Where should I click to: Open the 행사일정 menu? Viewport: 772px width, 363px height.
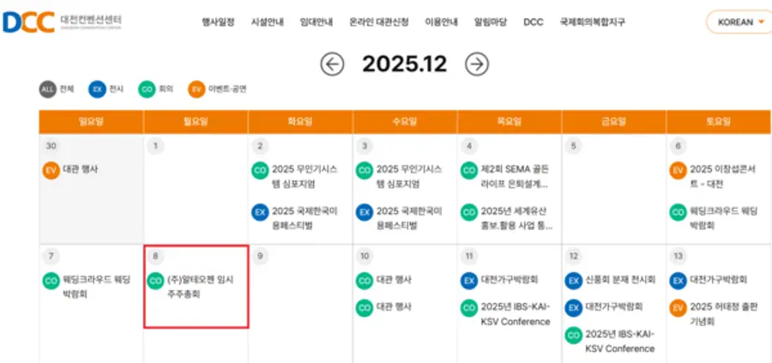[x=218, y=22]
